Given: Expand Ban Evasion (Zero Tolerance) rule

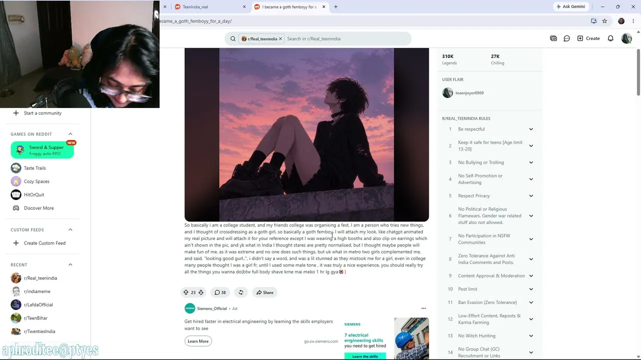Looking at the screenshot, I should coord(531,302).
